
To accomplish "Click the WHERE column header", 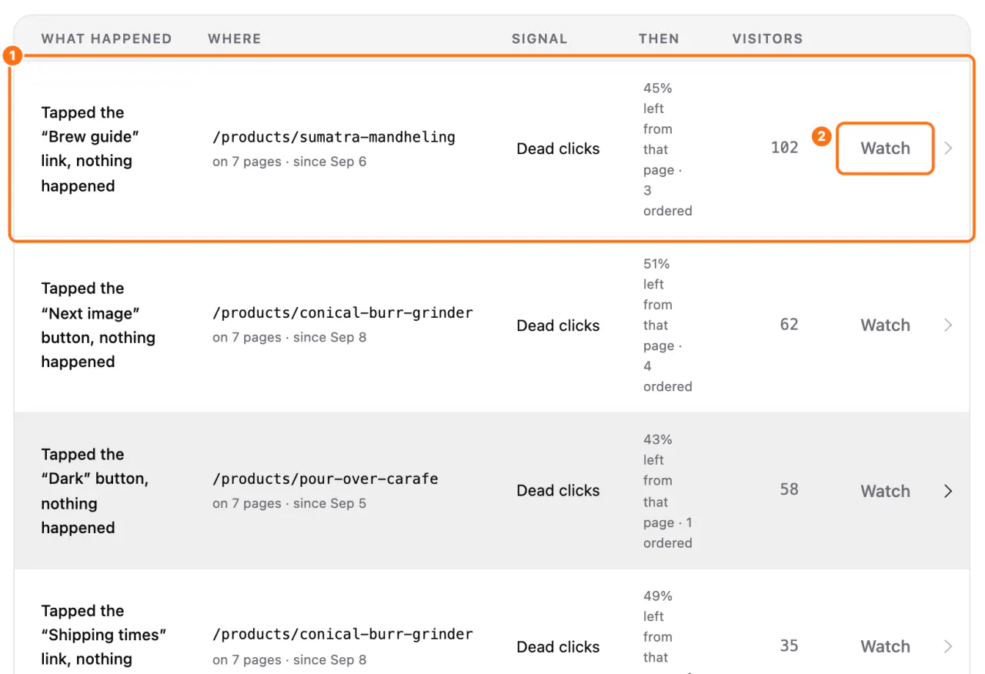I will [x=235, y=38].
